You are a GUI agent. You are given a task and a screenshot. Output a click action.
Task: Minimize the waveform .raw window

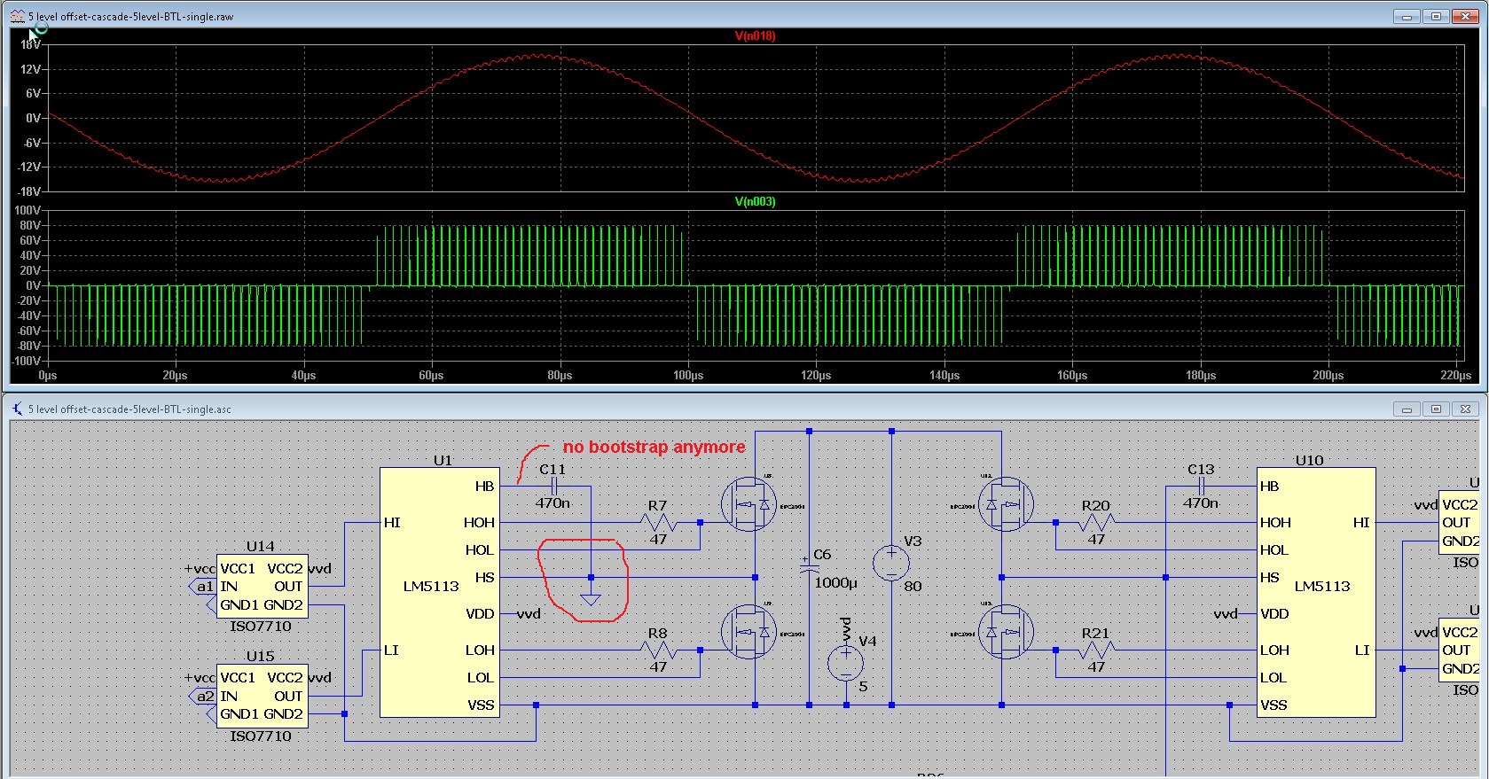pyautogui.click(x=1407, y=16)
